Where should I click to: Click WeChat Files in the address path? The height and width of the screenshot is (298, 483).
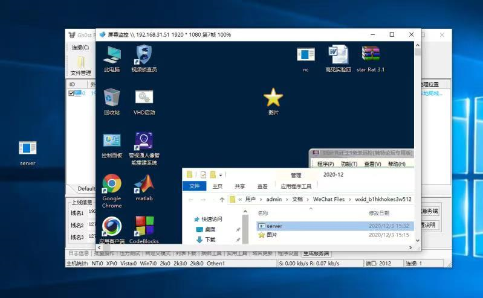[329, 199]
